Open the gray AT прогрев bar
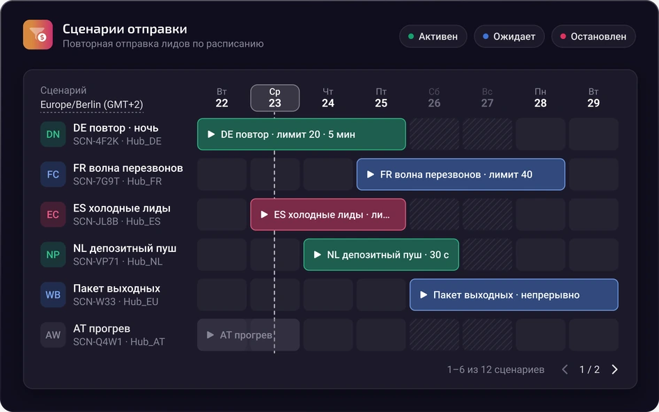The width and height of the screenshot is (659, 412). [x=249, y=335]
